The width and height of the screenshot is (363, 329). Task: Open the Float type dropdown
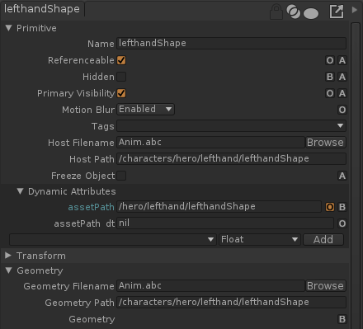(260, 239)
